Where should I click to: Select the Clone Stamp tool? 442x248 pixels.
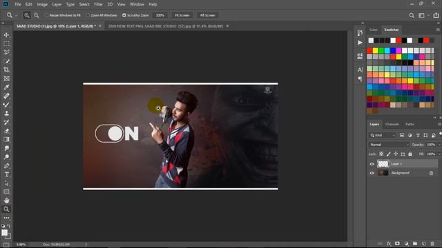[6, 113]
